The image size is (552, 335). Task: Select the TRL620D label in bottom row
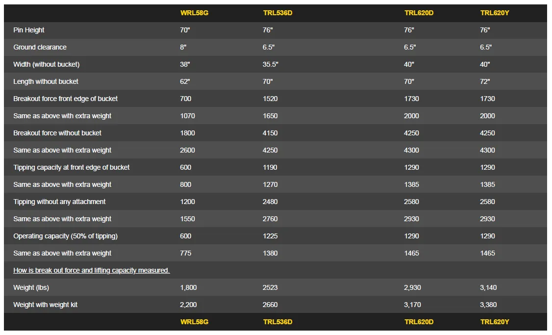(x=419, y=322)
